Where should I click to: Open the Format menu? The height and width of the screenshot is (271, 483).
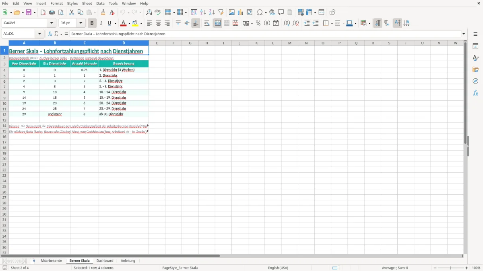57,3
